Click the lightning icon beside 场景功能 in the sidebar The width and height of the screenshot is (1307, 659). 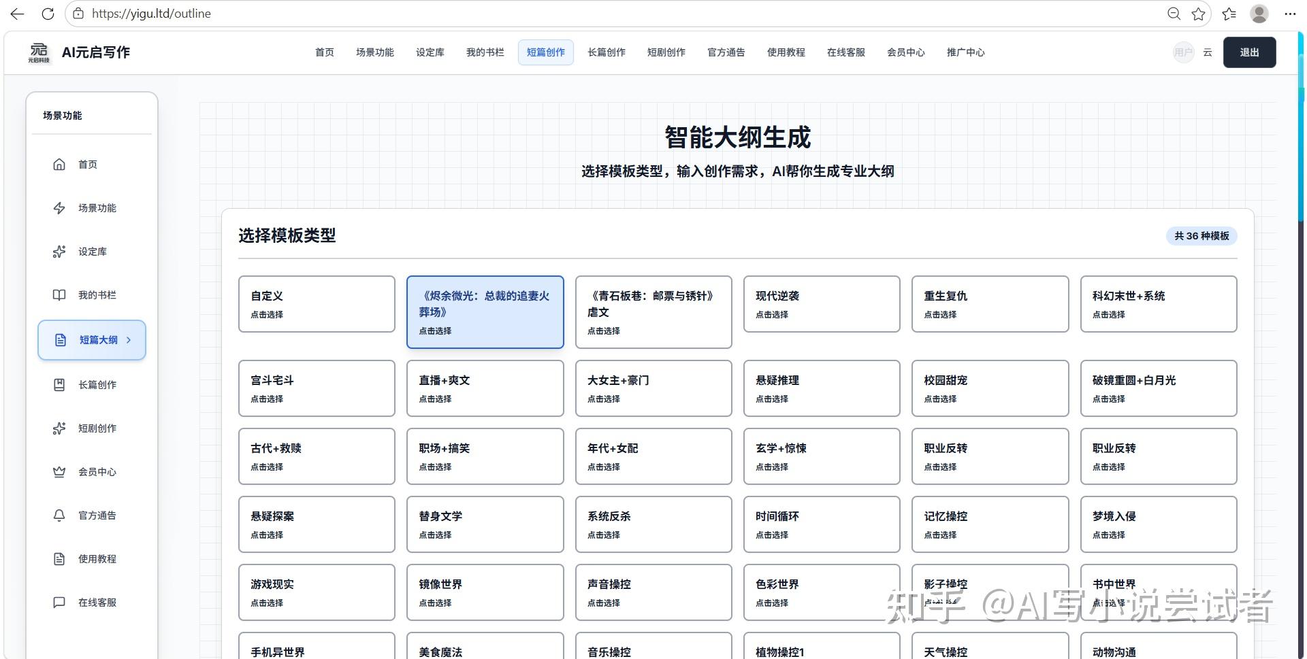tap(59, 208)
